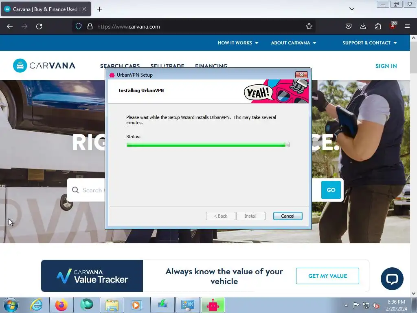Open the green arrow installer taskbar icon

point(162,305)
